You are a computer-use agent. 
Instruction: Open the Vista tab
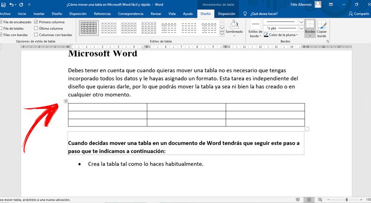click(172, 14)
